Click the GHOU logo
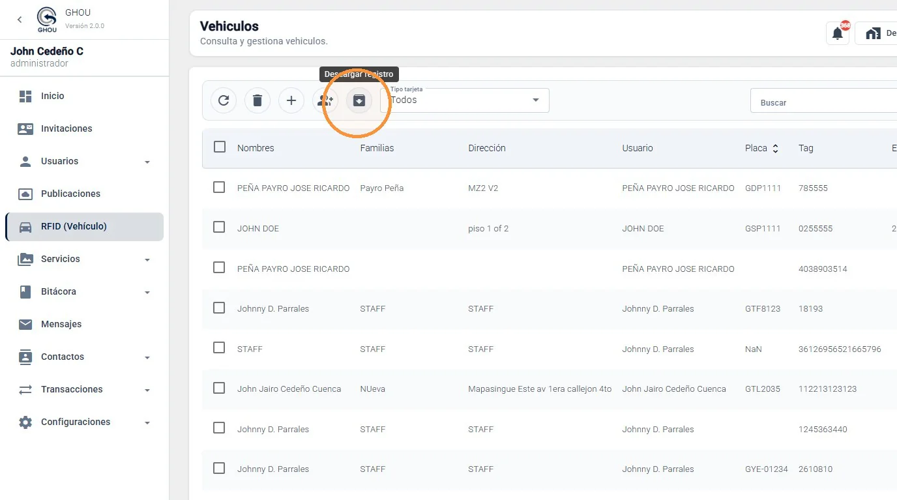 pyautogui.click(x=47, y=20)
